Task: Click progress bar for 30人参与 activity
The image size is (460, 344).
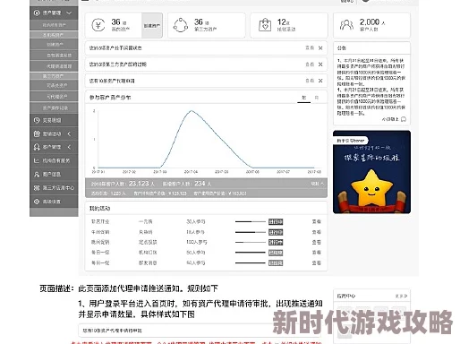Action: coord(250,221)
